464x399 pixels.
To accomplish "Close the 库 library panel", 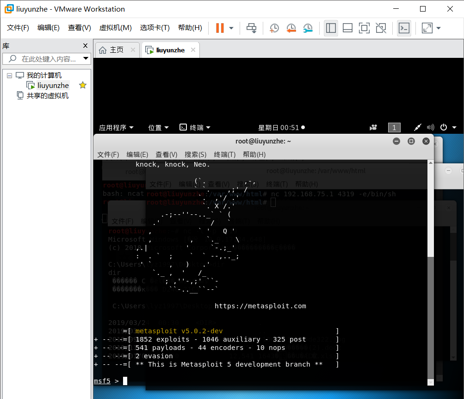I will (x=85, y=45).
